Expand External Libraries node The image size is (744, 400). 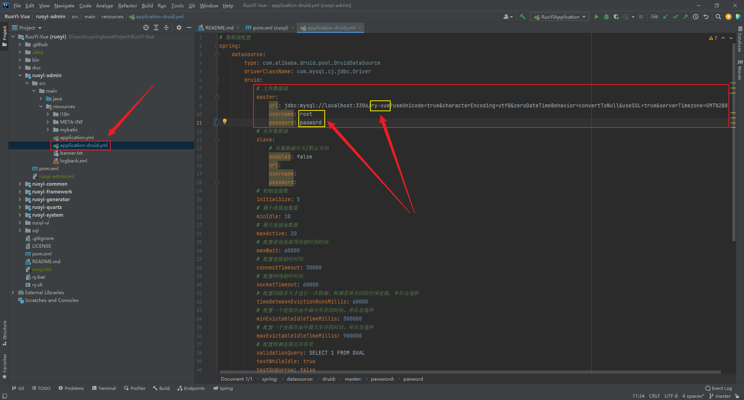pyautogui.click(x=13, y=292)
